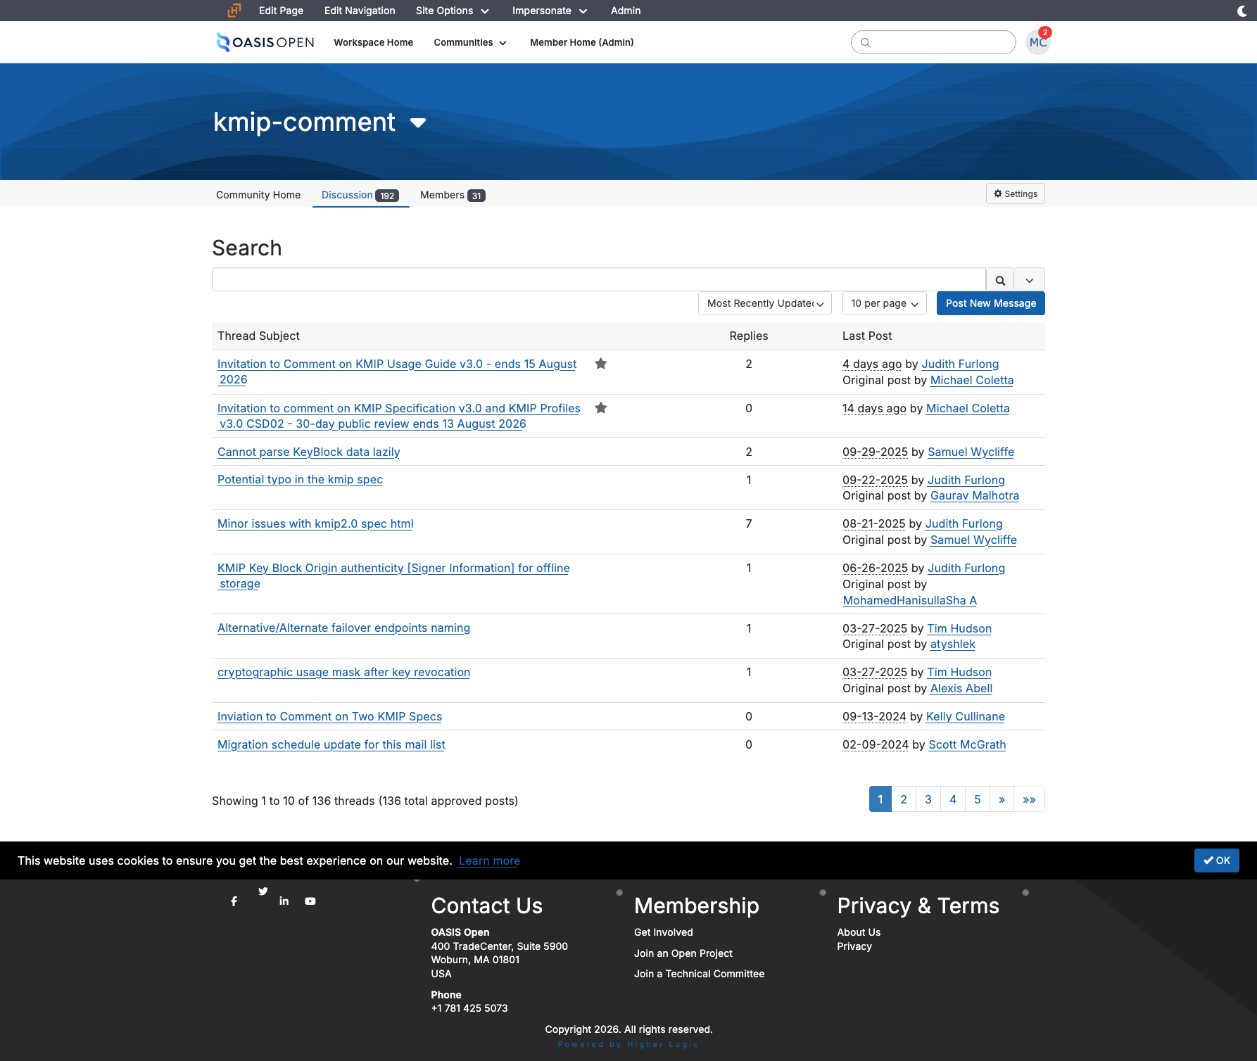Open MC user avatar menu

point(1037,42)
